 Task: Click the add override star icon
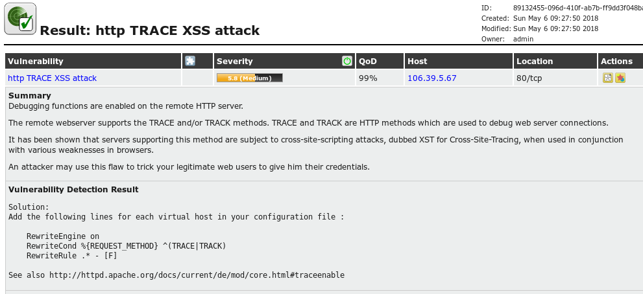pos(620,78)
